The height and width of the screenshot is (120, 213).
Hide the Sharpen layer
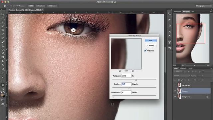point(175,91)
